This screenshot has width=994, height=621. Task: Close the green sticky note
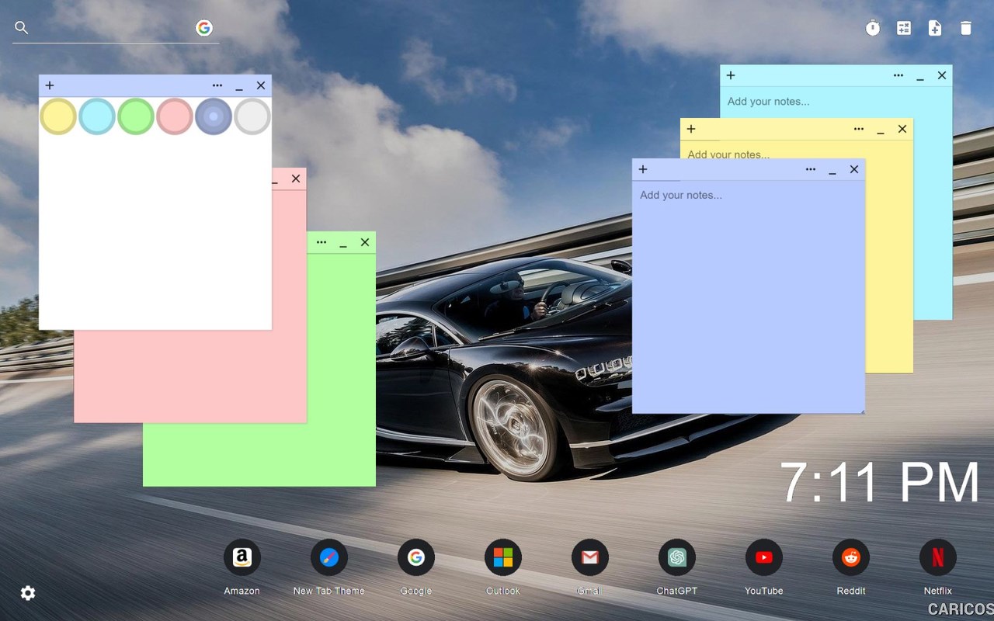[365, 242]
